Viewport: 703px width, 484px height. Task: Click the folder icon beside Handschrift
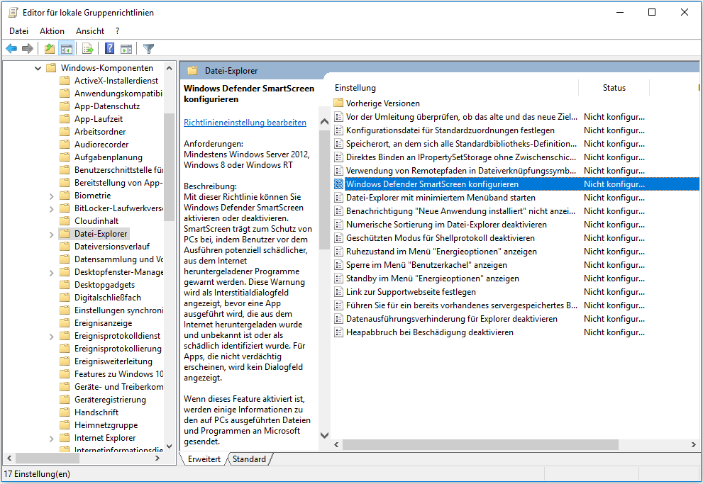coord(65,412)
